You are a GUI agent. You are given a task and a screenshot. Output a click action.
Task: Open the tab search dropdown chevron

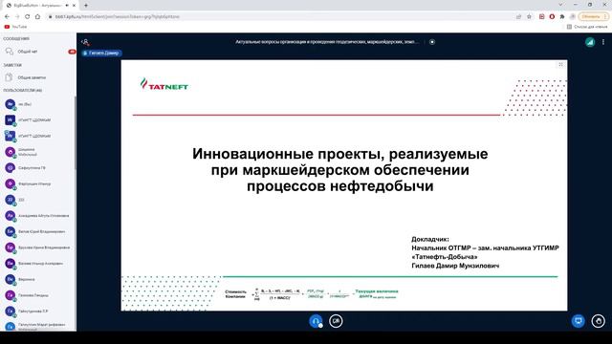561,5
